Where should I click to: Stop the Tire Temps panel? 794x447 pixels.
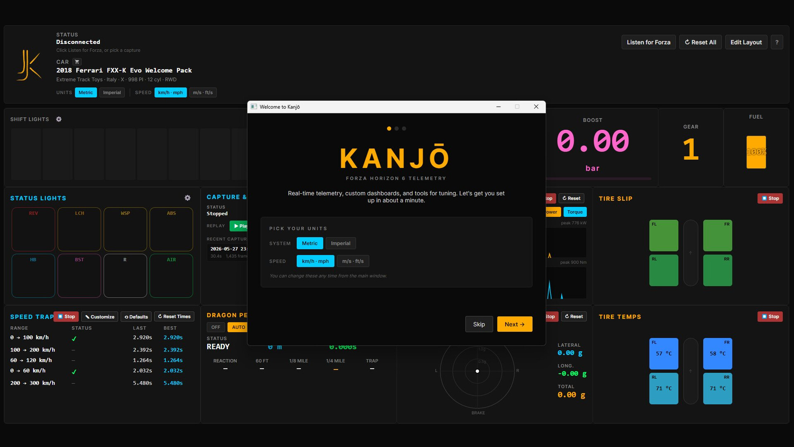pyautogui.click(x=770, y=316)
